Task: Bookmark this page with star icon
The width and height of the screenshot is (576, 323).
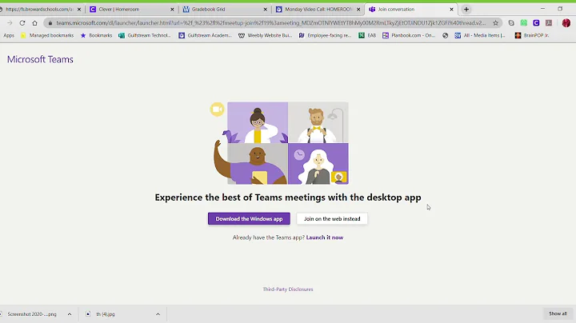Action: (495, 22)
